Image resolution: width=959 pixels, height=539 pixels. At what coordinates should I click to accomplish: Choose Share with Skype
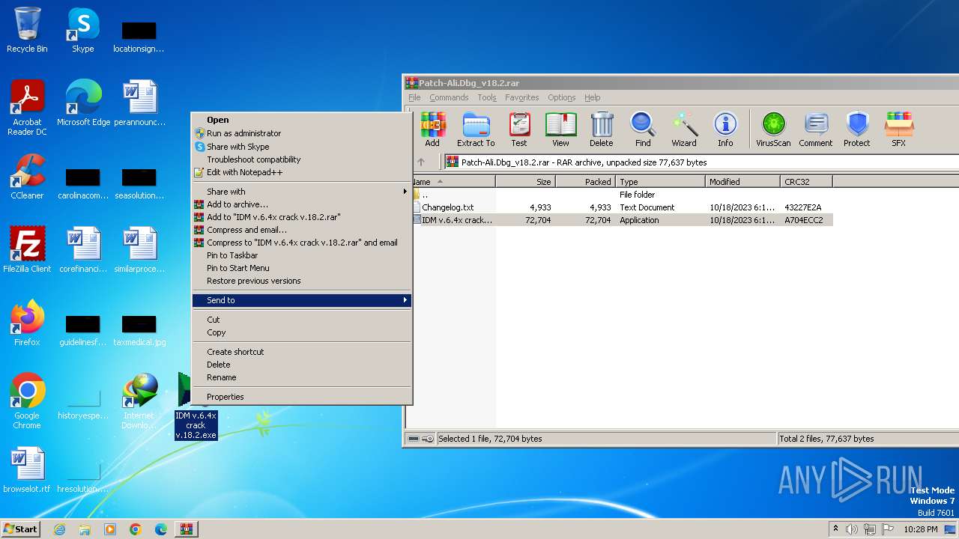[302, 147]
